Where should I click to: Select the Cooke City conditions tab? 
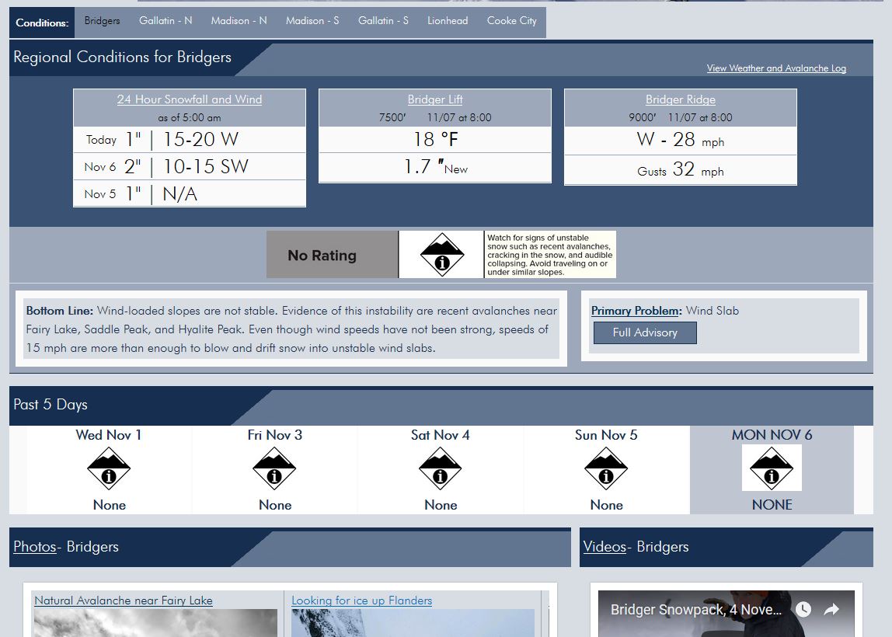pos(511,21)
